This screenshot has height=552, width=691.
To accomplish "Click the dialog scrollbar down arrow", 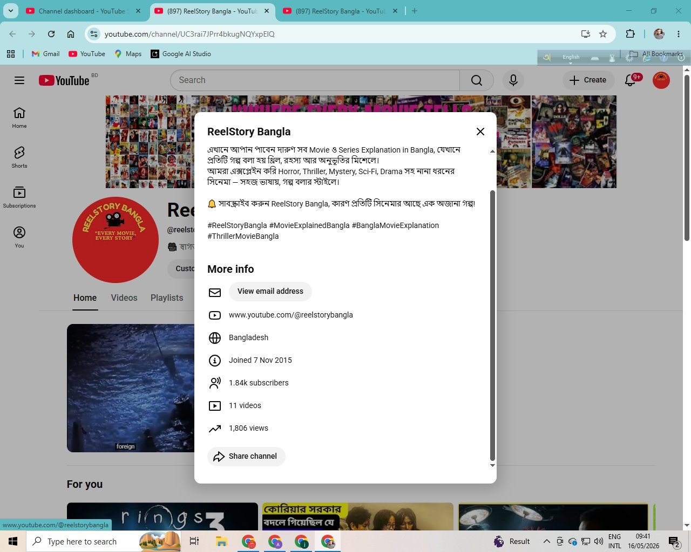I will (492, 465).
